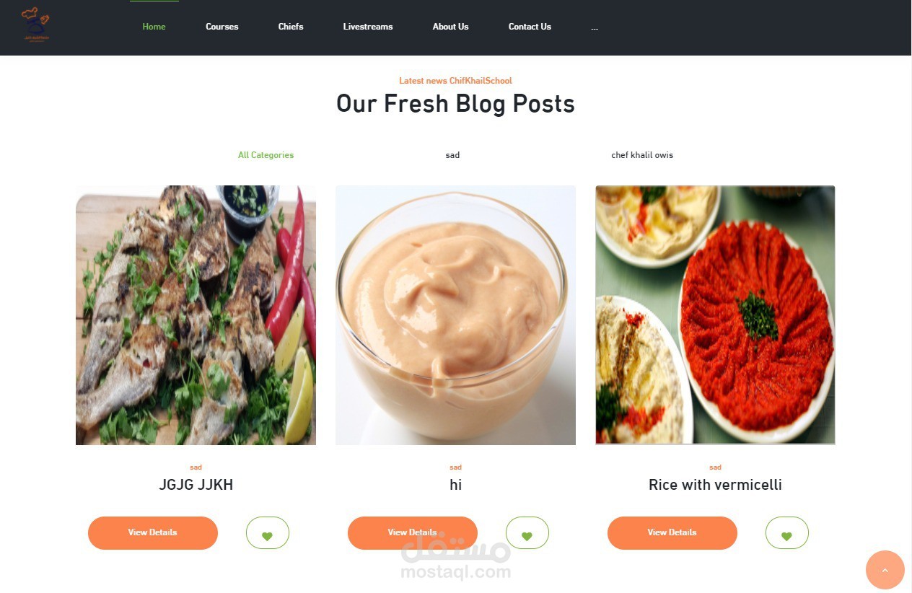912x593 pixels.
Task: Open the grilled fish post thumbnail
Action: [x=196, y=315]
